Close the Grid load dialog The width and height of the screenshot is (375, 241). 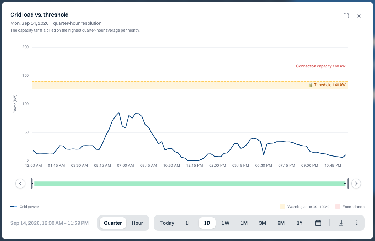[359, 16]
